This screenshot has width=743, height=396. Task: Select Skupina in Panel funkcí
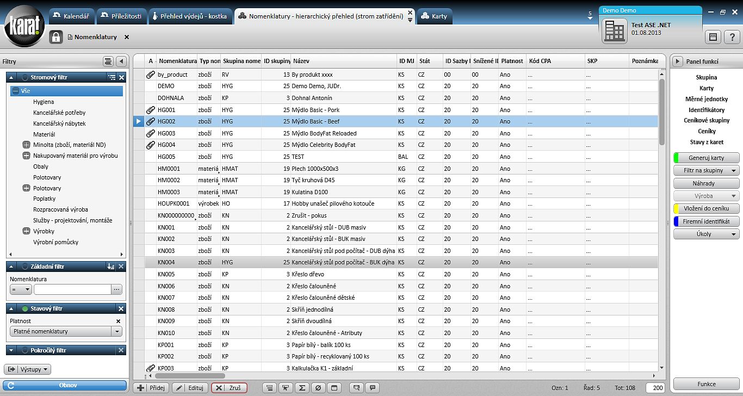pyautogui.click(x=707, y=77)
